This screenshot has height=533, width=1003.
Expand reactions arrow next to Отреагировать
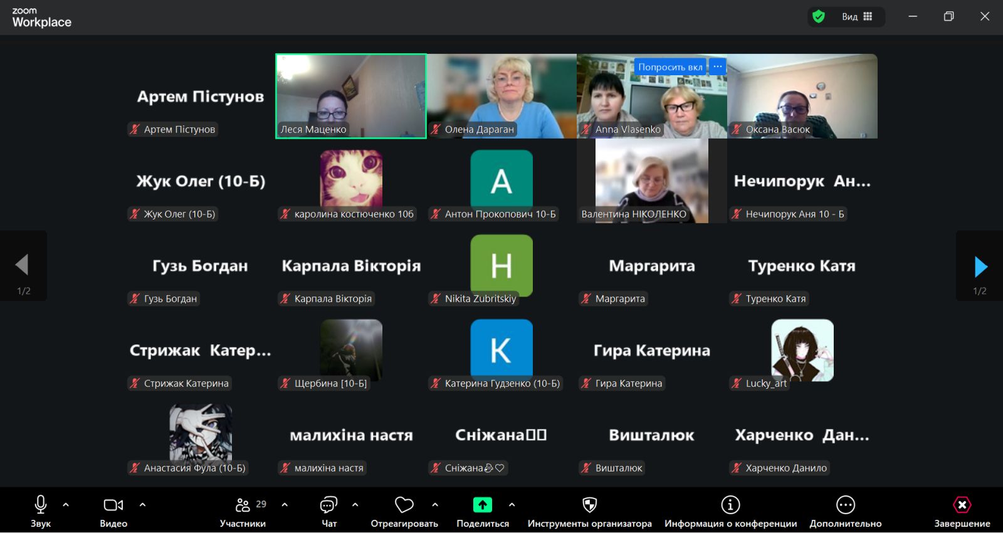pos(435,505)
